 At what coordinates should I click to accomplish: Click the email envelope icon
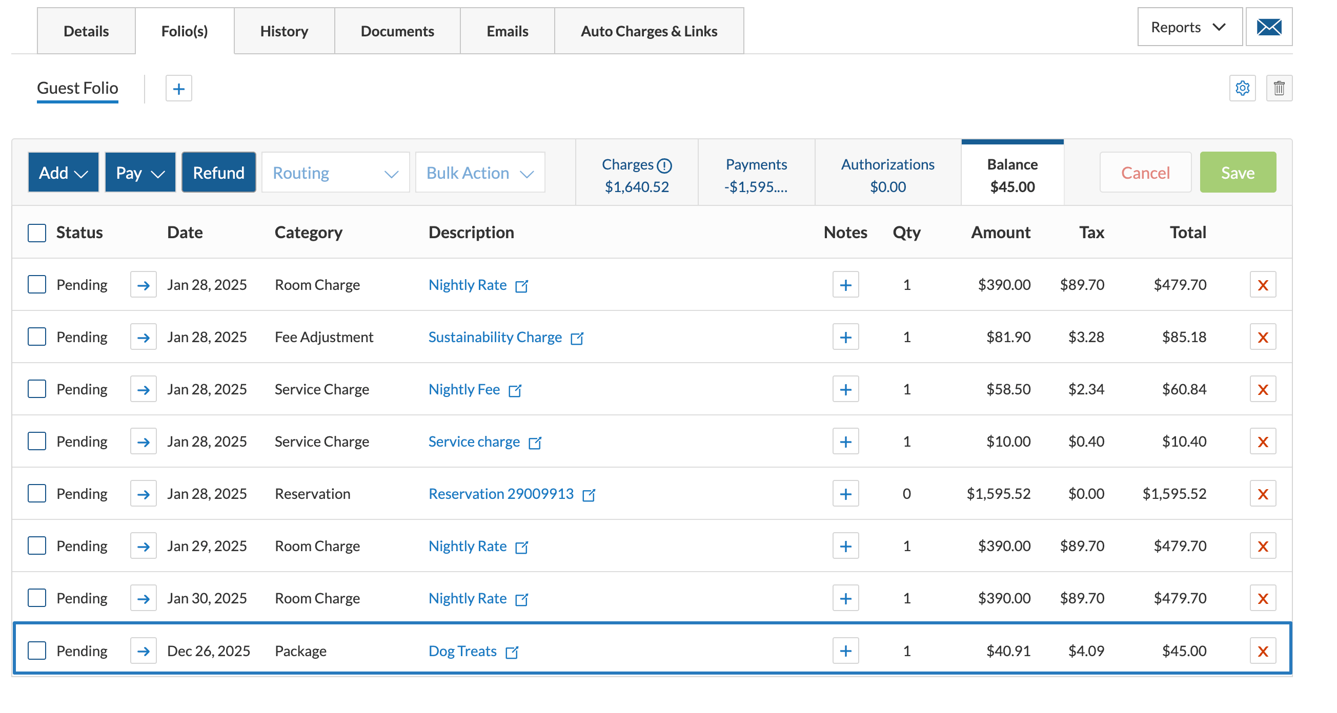point(1268,27)
